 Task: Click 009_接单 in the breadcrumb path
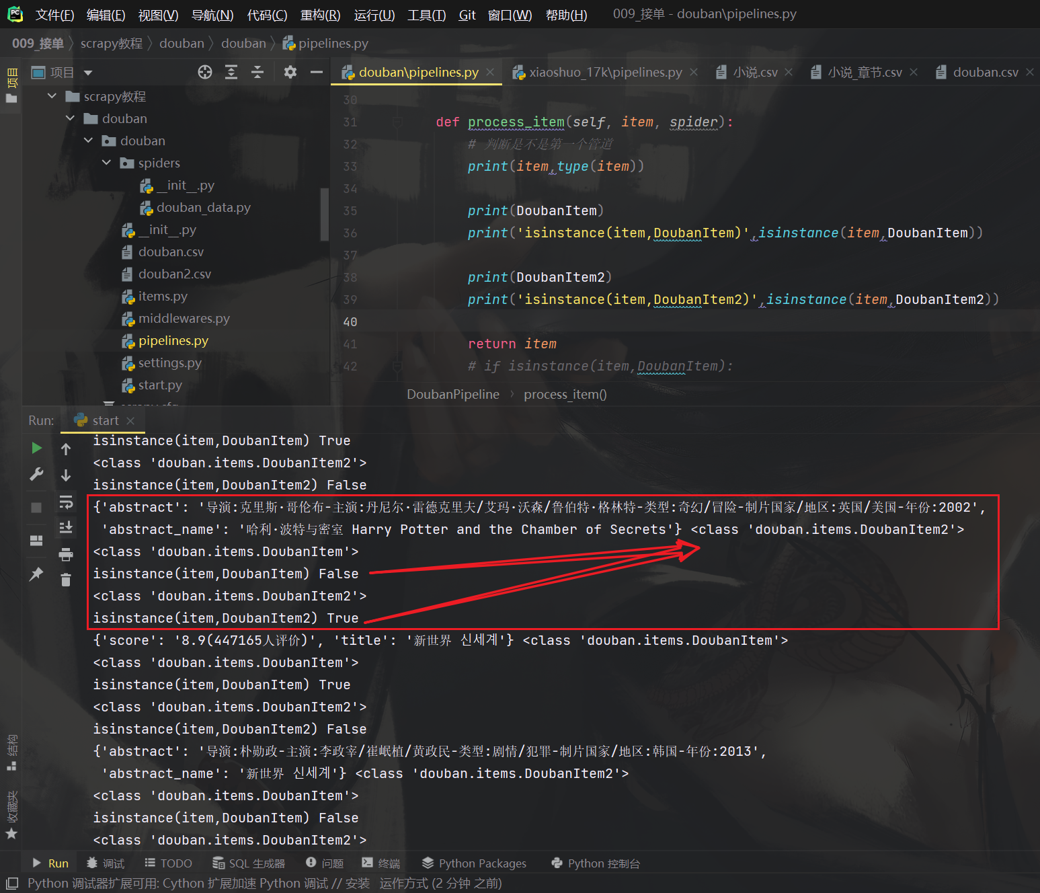point(38,43)
